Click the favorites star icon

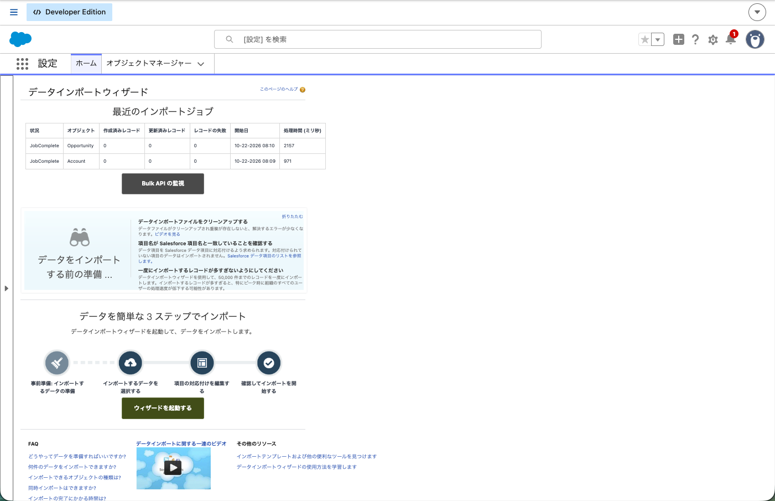click(644, 39)
